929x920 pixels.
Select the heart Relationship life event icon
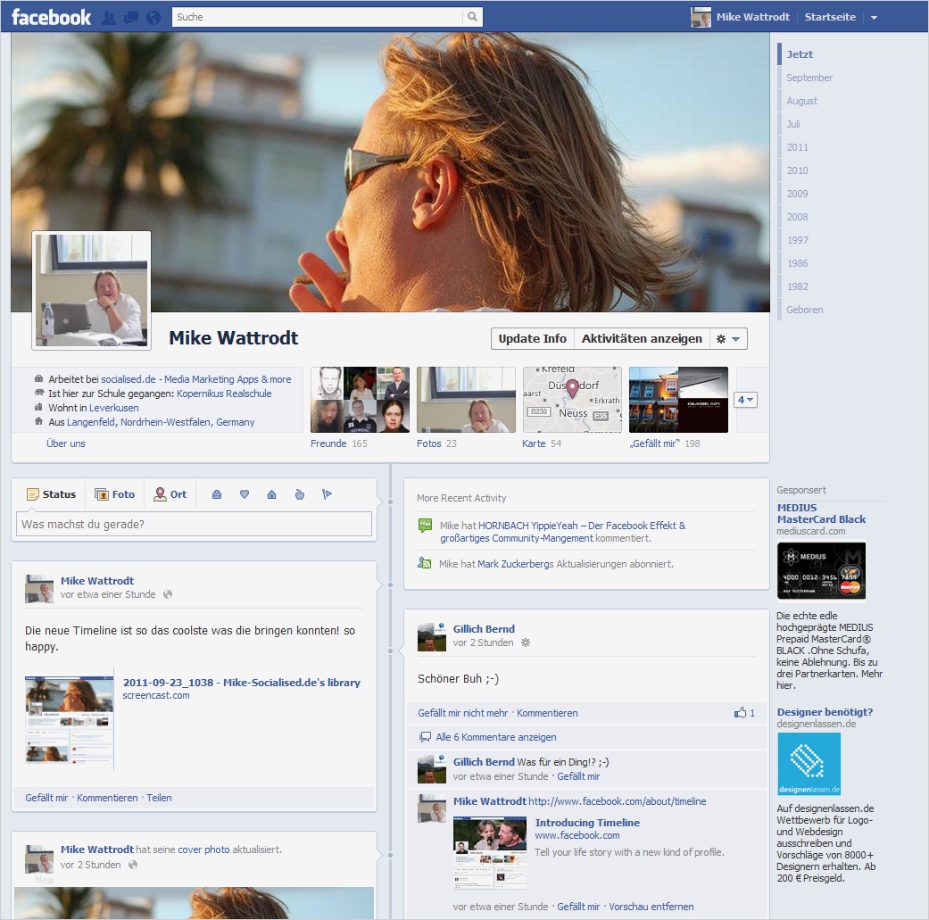245,494
